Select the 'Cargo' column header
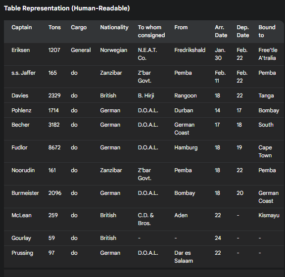This screenshot has height=277, width=285. point(79,27)
